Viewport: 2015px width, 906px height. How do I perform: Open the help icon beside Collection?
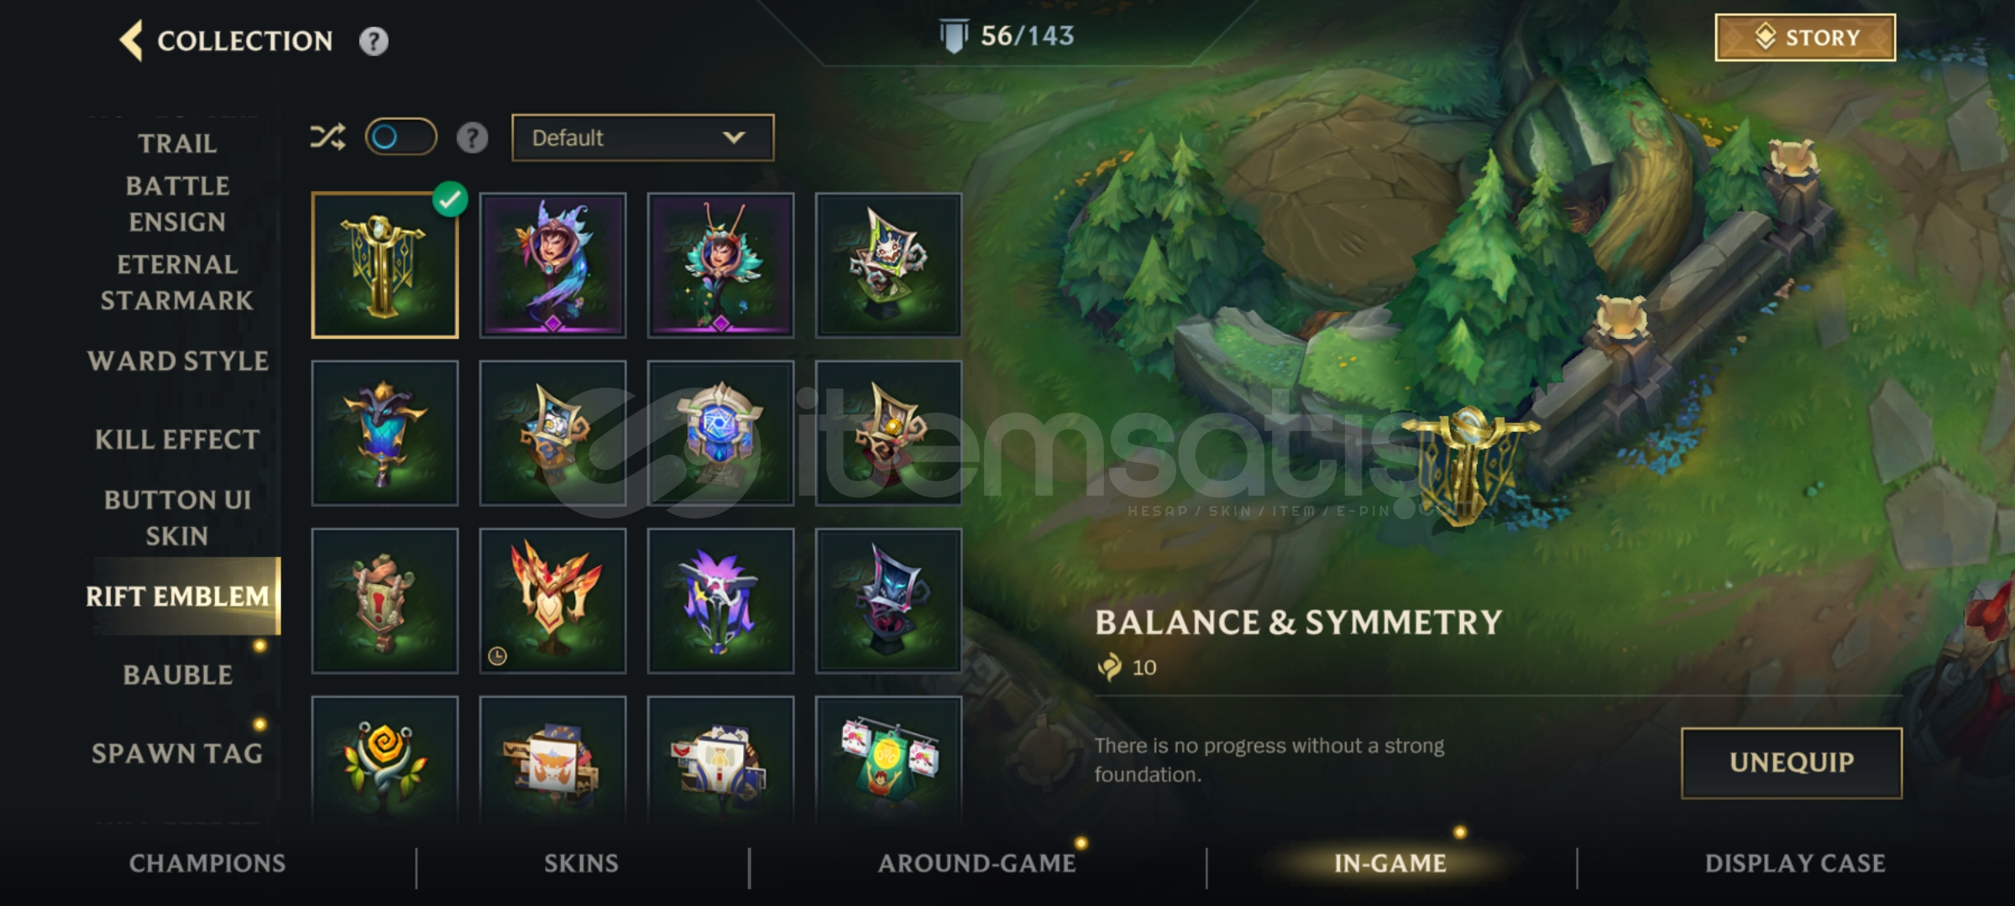(374, 41)
